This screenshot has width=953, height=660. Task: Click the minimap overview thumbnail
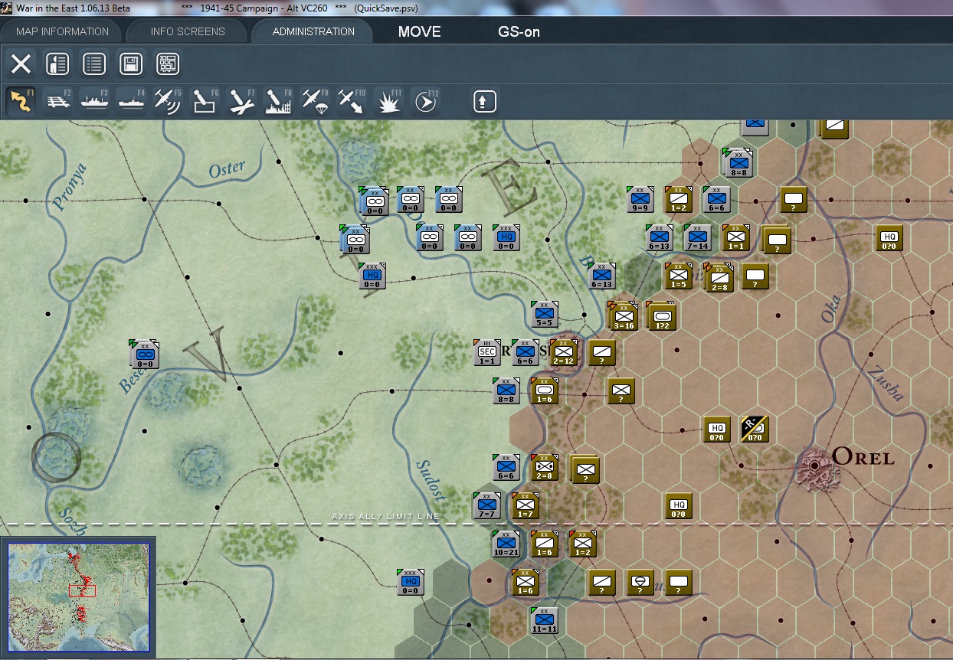79,596
